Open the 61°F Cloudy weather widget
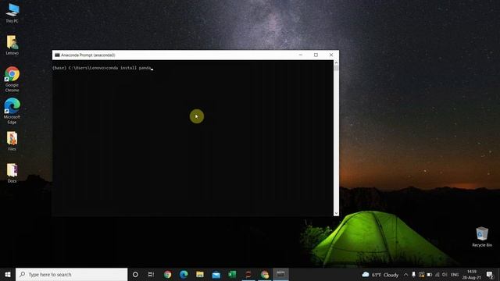This screenshot has width=500, height=281. pos(380,275)
